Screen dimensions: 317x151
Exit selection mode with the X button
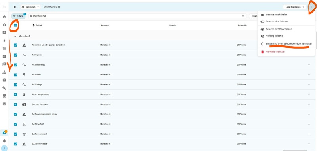click(x=15, y=7)
